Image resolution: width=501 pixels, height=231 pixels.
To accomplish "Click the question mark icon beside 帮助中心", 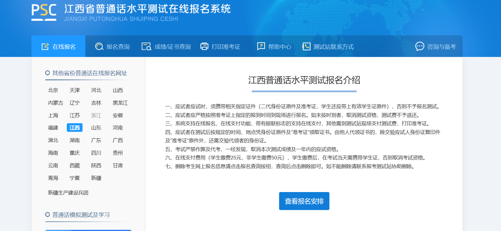I will tap(261, 46).
